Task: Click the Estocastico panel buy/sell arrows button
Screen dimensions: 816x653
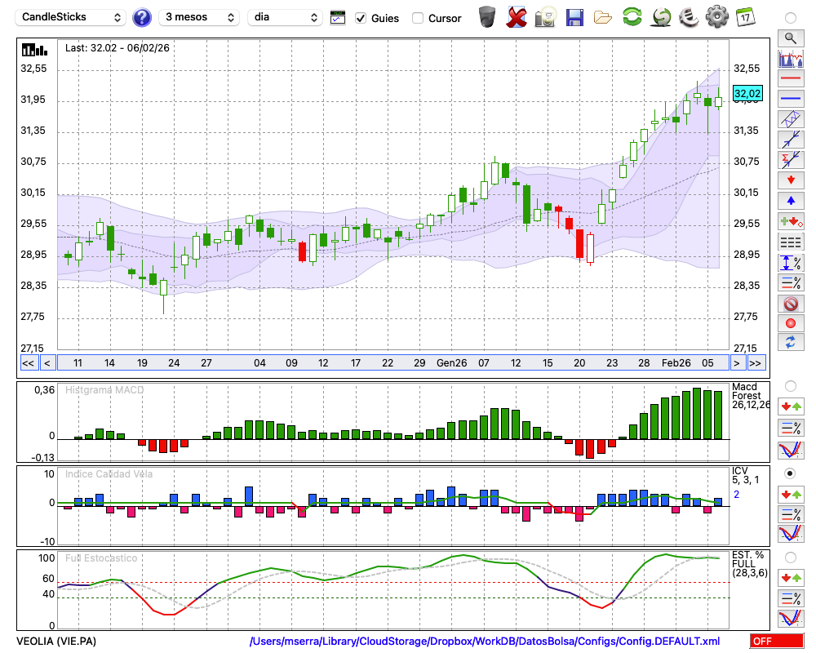Action: pyautogui.click(x=791, y=577)
